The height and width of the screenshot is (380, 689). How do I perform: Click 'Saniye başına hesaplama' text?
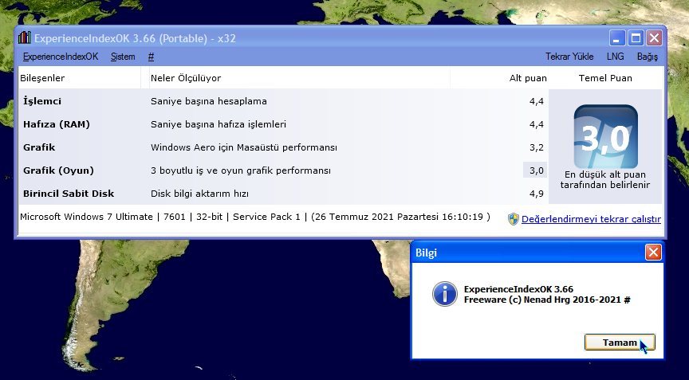(209, 101)
